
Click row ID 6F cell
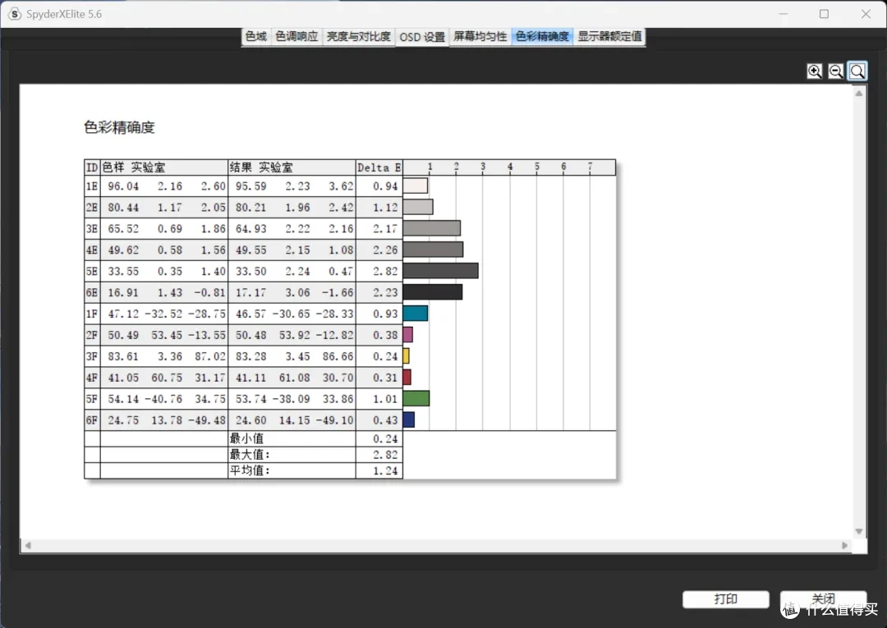pos(92,420)
